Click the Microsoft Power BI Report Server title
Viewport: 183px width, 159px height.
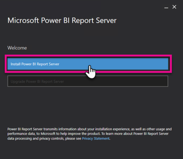coord(62,20)
